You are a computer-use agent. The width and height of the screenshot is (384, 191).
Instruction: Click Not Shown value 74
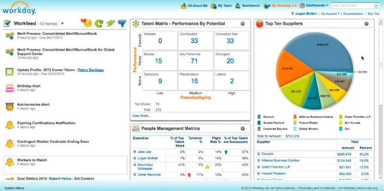(157, 104)
